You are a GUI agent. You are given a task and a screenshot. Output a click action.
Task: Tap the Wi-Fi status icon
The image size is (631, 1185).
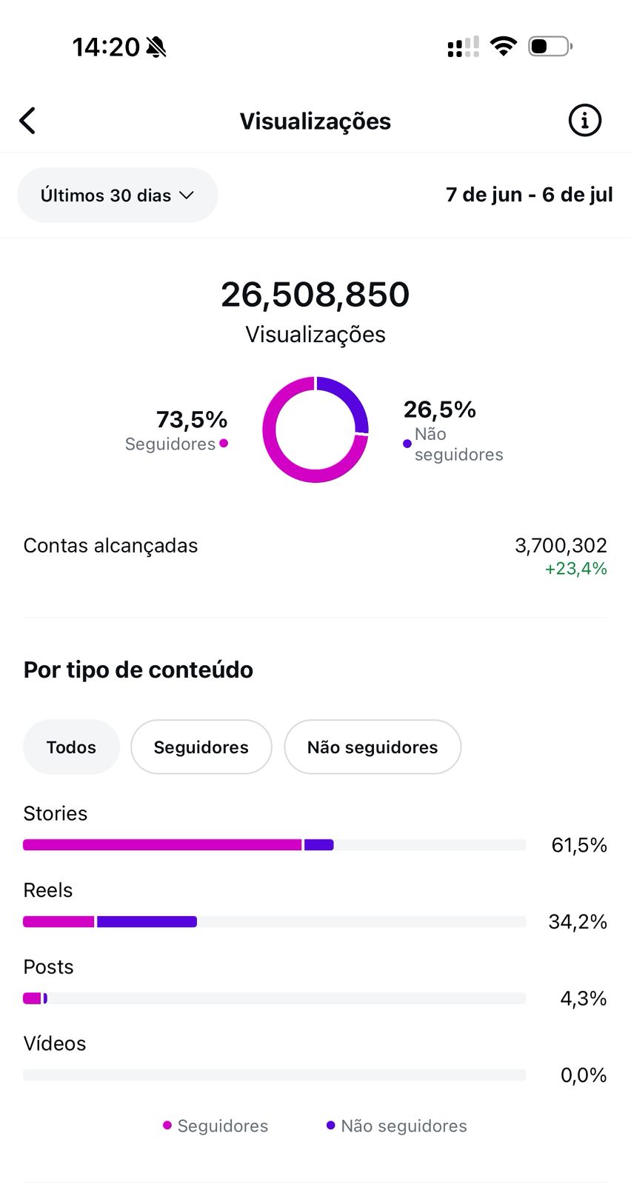pyautogui.click(x=504, y=47)
